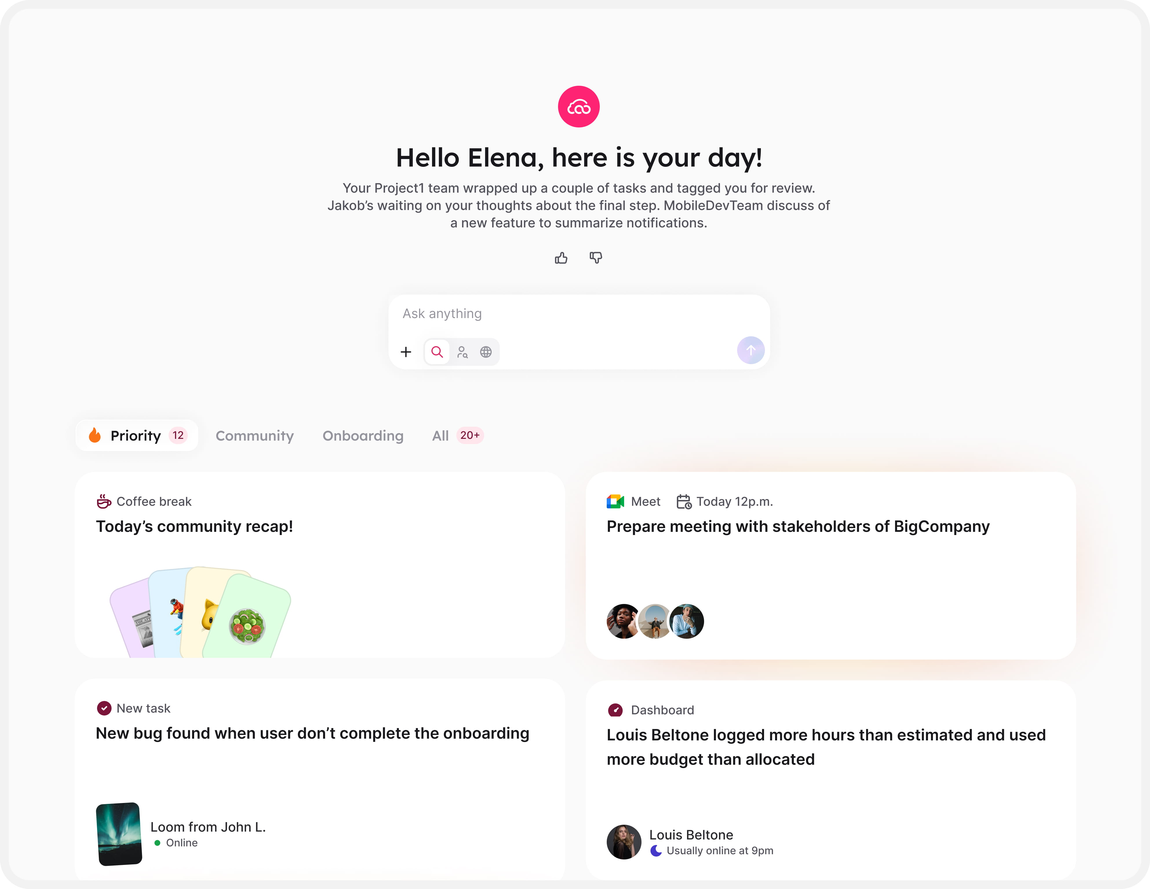The image size is (1150, 889).
Task: Click the thumbs down feedback icon
Action: tap(595, 258)
